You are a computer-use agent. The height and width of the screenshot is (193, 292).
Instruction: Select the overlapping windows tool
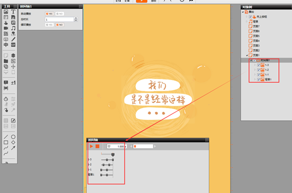6,66
